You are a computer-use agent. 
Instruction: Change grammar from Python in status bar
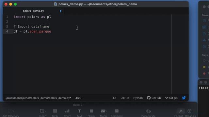(x=138, y=98)
